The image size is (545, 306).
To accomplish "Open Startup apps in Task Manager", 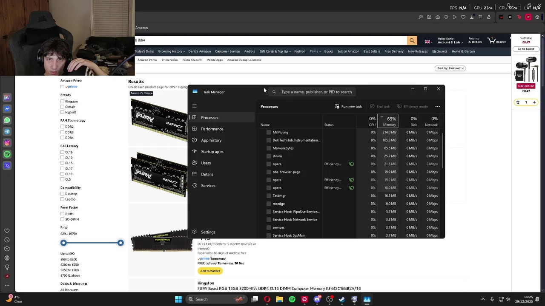I will 221,152.
